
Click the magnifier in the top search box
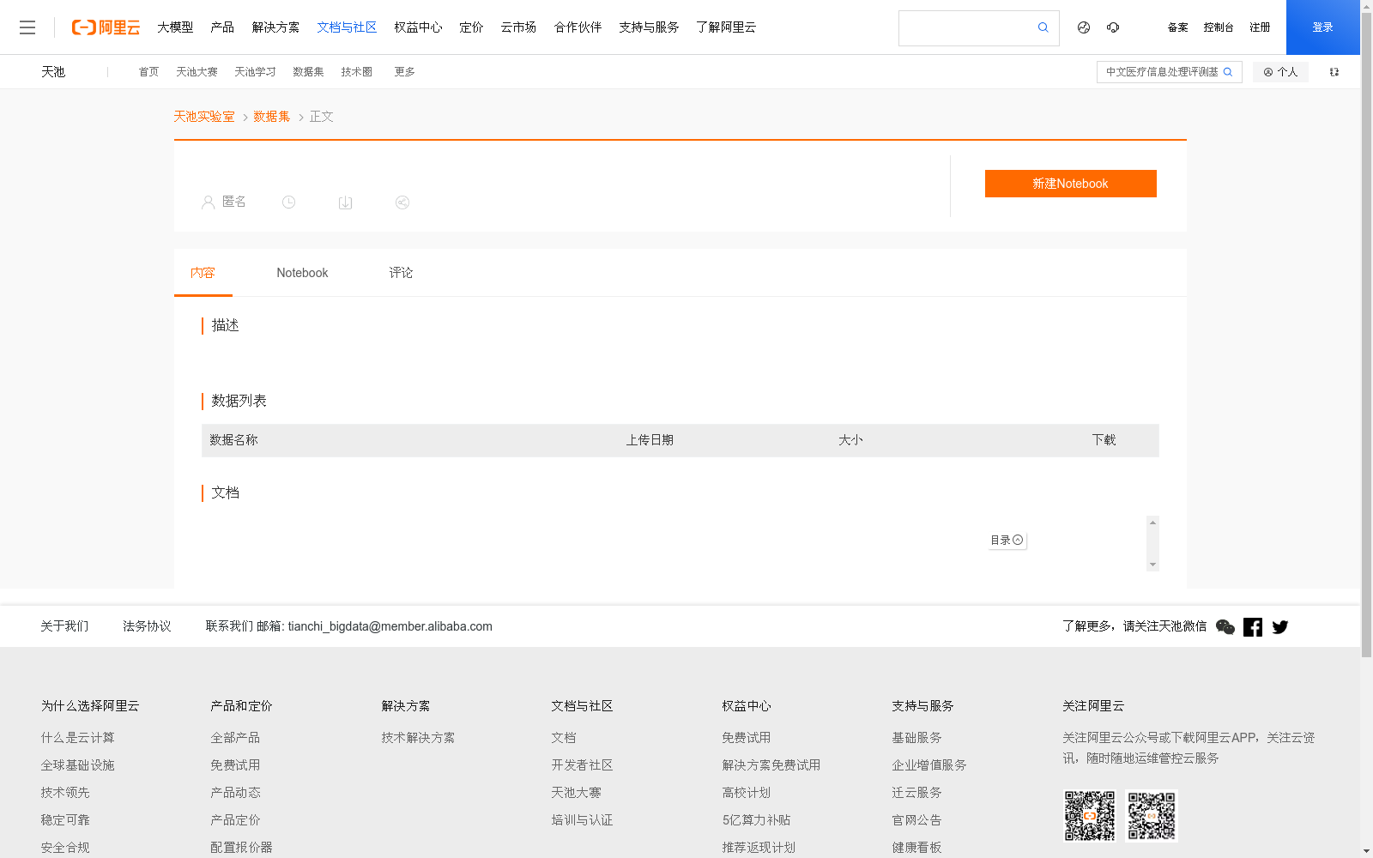pos(1043,27)
